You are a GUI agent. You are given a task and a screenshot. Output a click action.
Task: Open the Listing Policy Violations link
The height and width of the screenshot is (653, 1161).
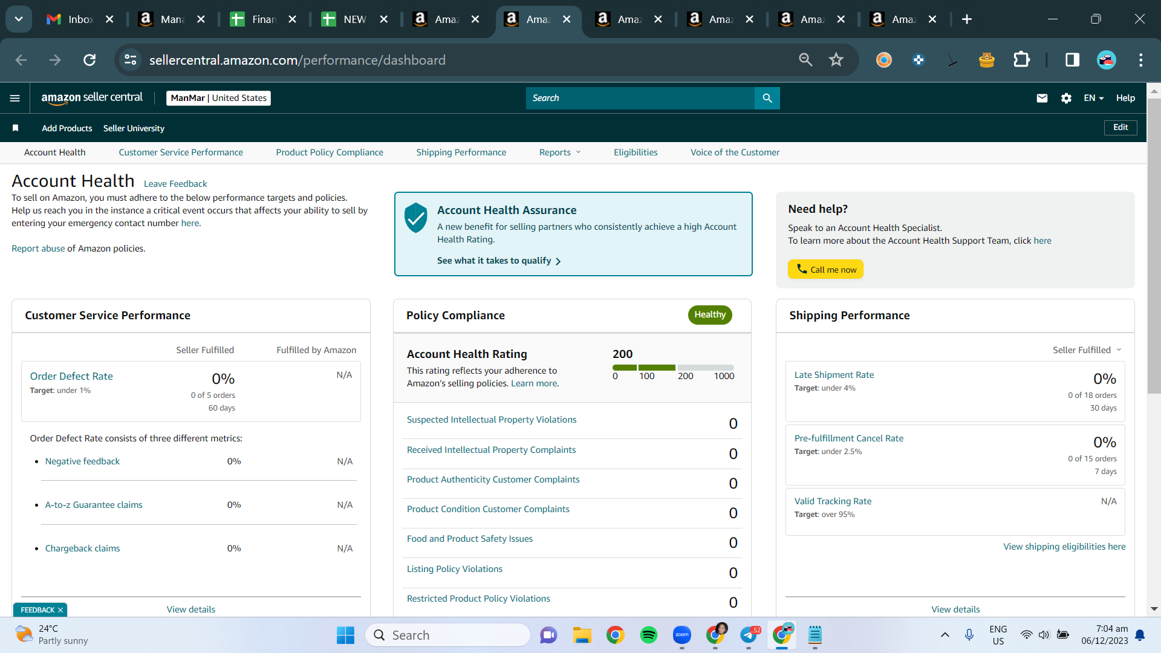pyautogui.click(x=455, y=569)
